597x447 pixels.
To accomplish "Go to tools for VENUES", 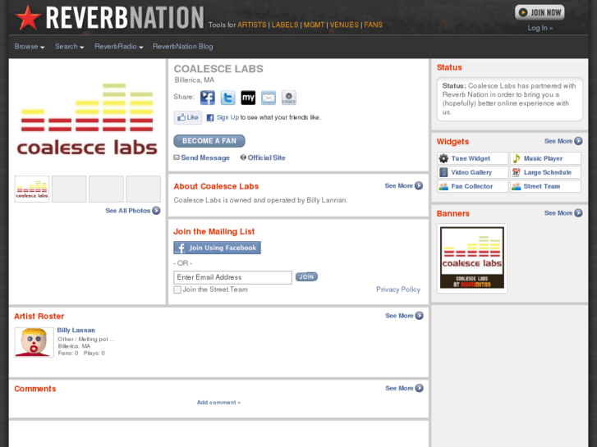I will click(344, 25).
